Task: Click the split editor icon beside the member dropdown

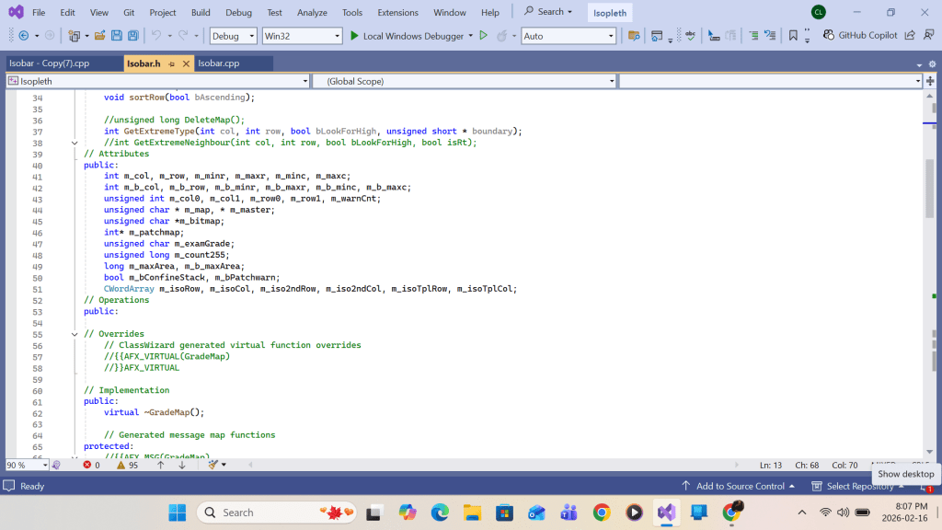Action: click(x=930, y=81)
